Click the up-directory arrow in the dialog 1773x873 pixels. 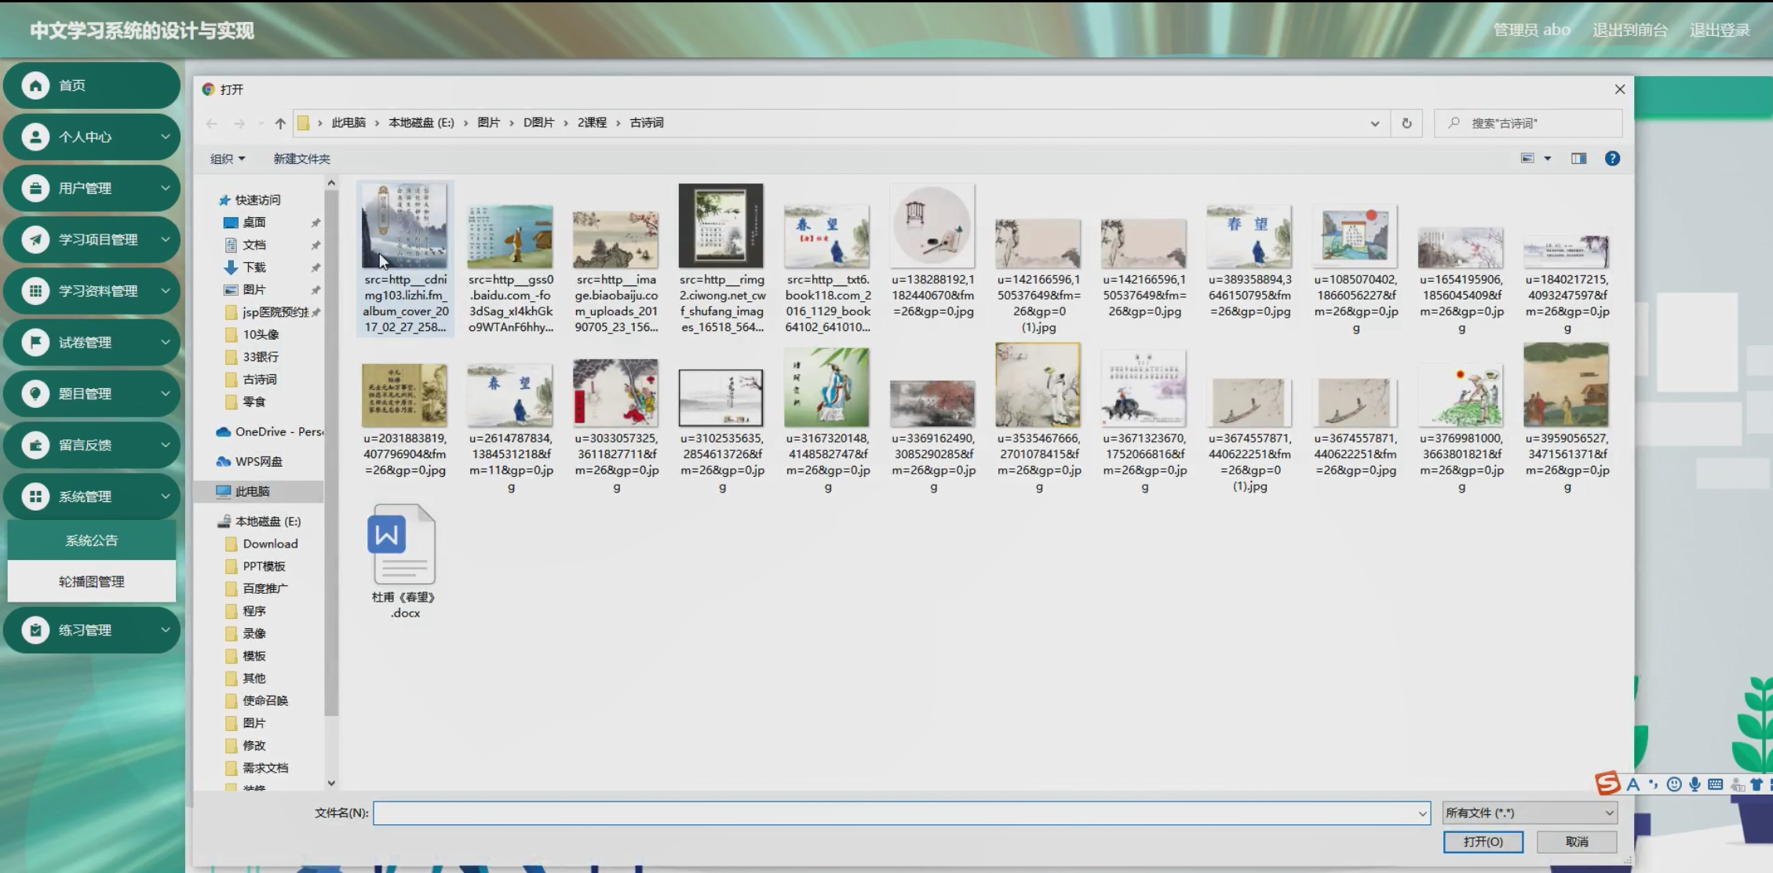[x=280, y=123]
